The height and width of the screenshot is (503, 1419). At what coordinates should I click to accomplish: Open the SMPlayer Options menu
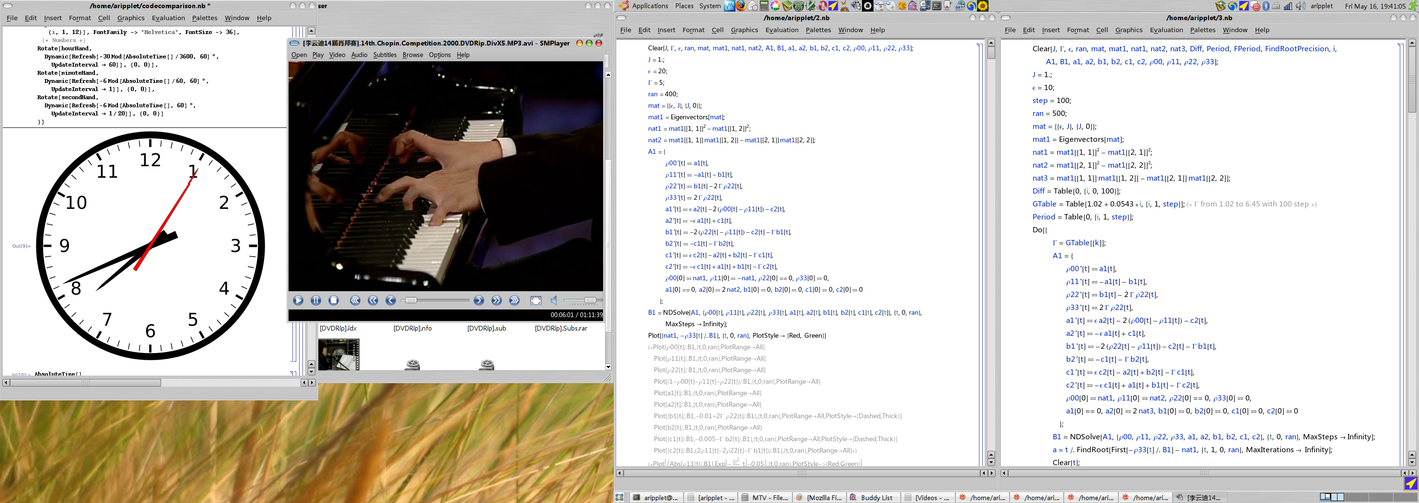click(440, 55)
